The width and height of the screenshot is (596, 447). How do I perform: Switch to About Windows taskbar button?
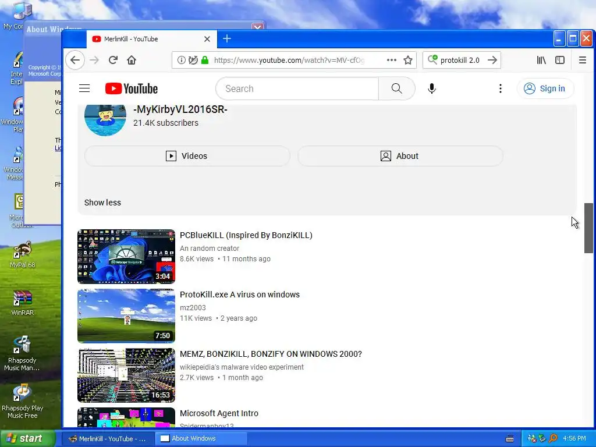pos(201,439)
